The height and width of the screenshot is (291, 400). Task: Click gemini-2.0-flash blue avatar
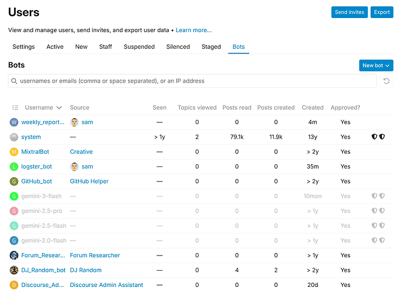[x=14, y=240]
